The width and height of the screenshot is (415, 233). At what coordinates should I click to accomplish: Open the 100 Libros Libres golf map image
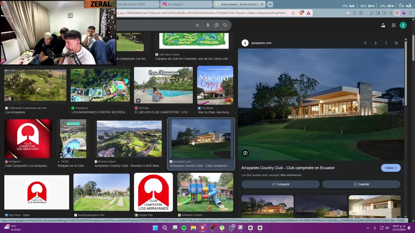coord(194,41)
